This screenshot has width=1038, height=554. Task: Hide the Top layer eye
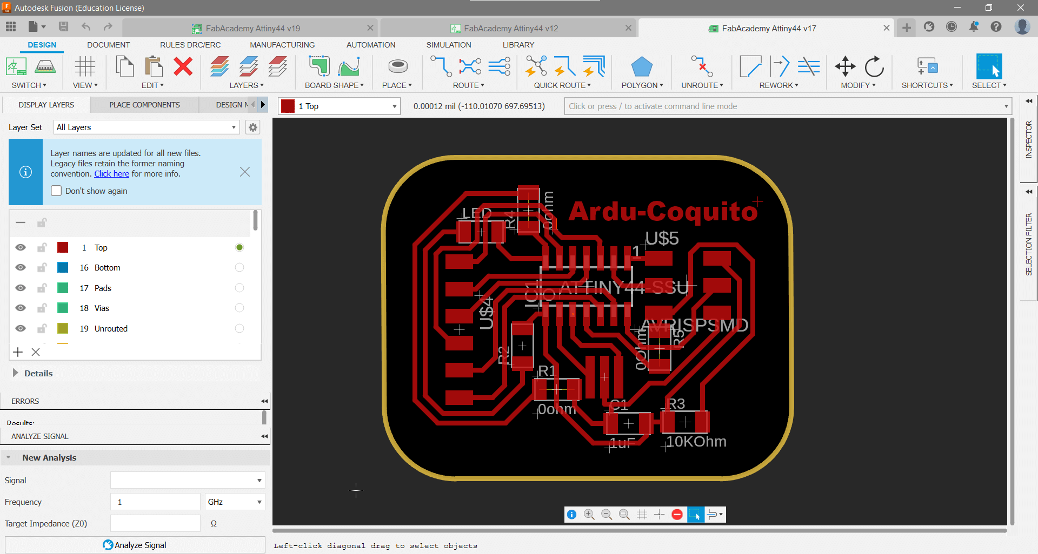pyautogui.click(x=21, y=247)
